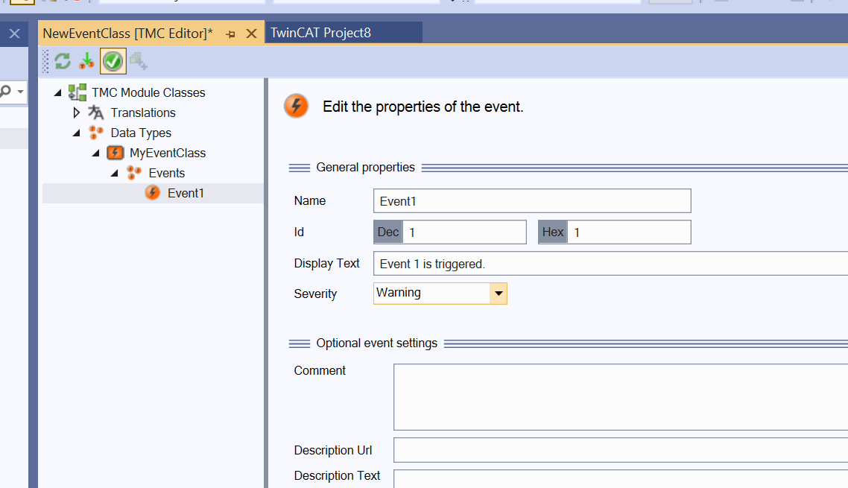Select Event1 in the tree
This screenshot has width=848, height=488.
(x=186, y=193)
